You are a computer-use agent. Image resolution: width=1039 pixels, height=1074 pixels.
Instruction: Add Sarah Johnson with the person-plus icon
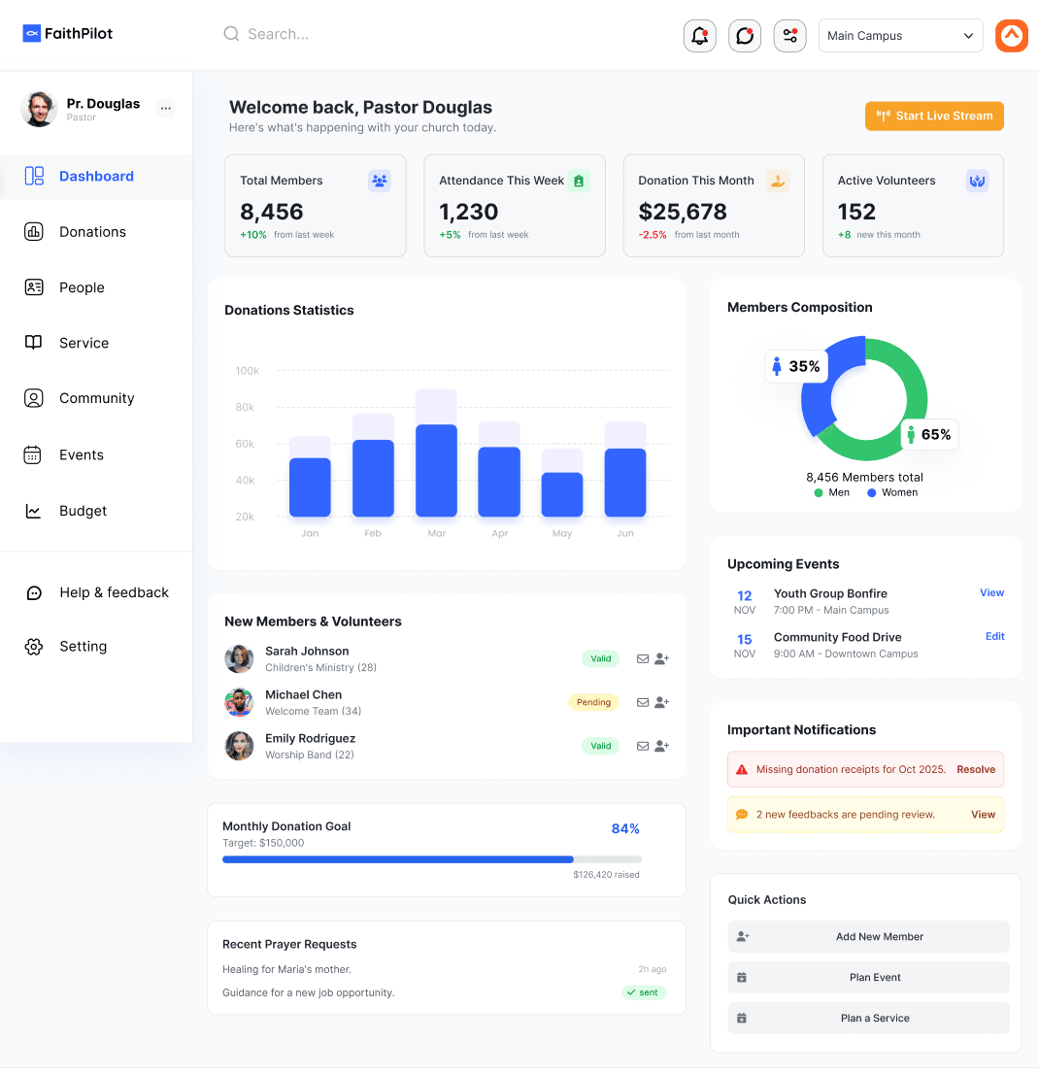coord(661,659)
